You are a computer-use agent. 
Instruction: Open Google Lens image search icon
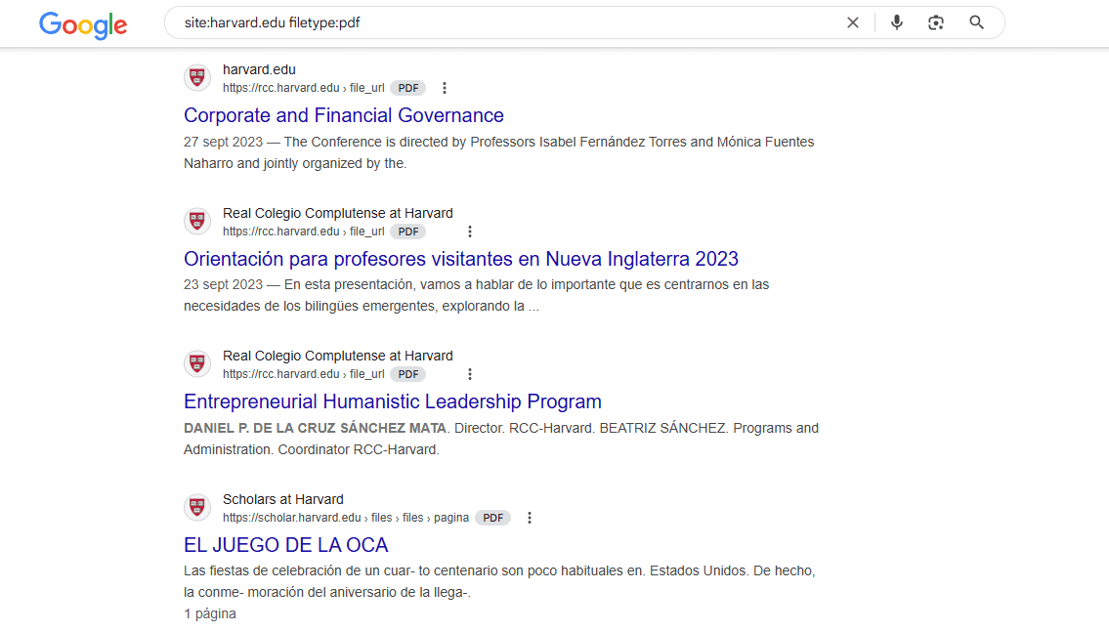point(936,22)
